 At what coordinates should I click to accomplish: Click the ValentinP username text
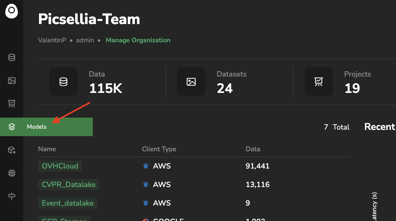[x=52, y=40]
